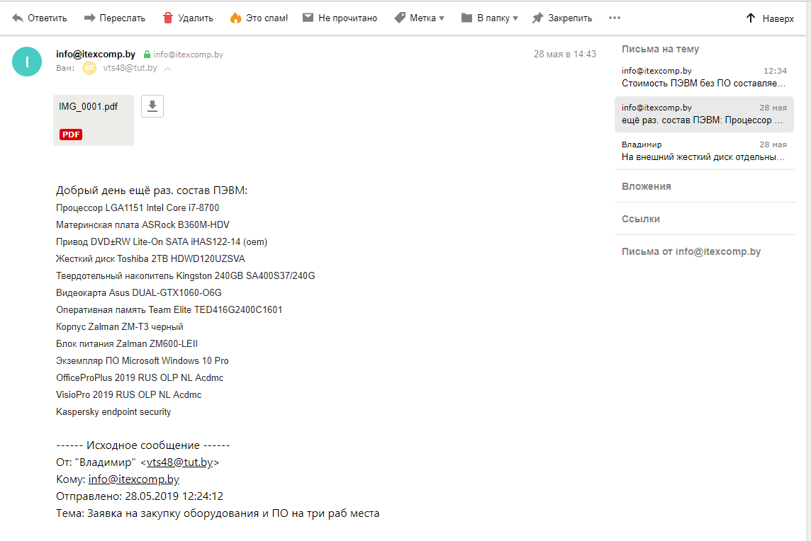Expand Письма от info@itexcomp.by section
Image resolution: width=811 pixels, height=541 pixels.
click(x=691, y=251)
